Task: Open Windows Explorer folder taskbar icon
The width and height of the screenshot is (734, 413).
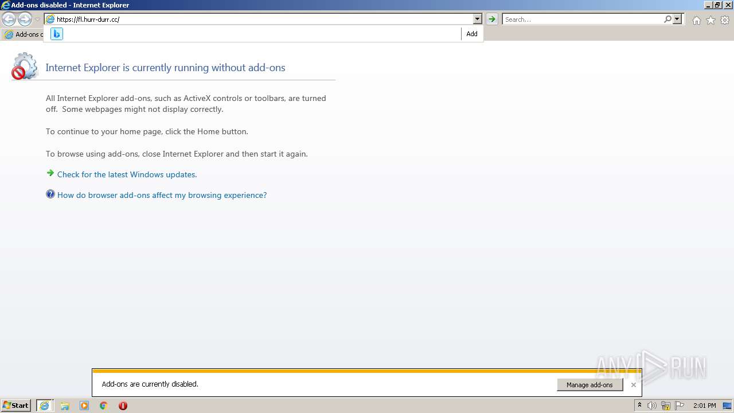Action: click(65, 406)
